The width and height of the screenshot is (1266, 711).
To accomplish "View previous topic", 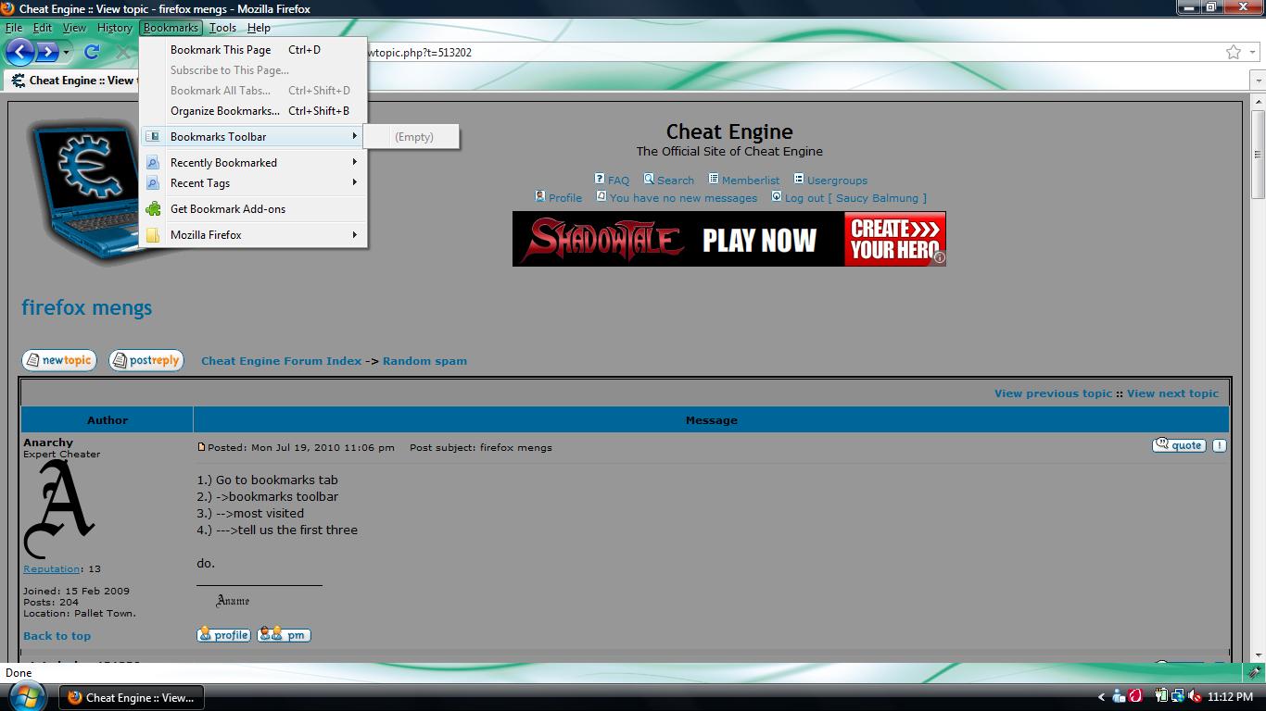I will coord(1053,393).
